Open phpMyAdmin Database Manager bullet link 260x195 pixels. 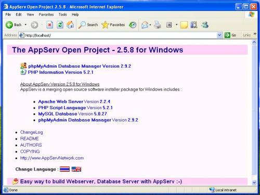pyautogui.click(x=75, y=120)
